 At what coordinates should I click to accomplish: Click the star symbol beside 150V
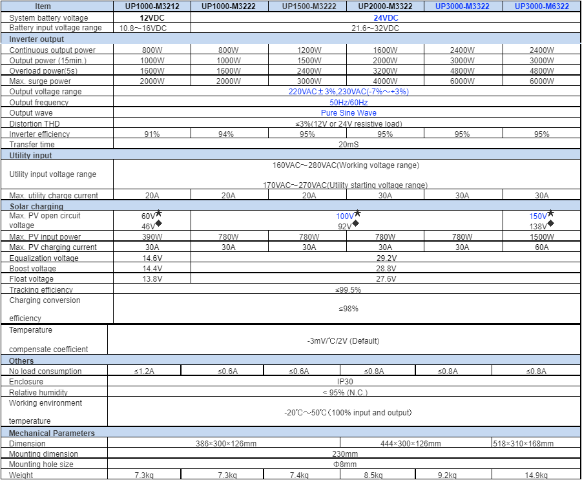(x=550, y=213)
